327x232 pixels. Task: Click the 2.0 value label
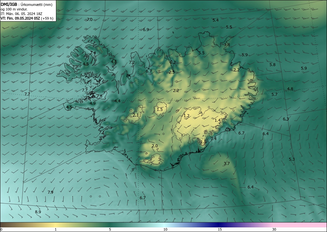[x=155, y=146]
